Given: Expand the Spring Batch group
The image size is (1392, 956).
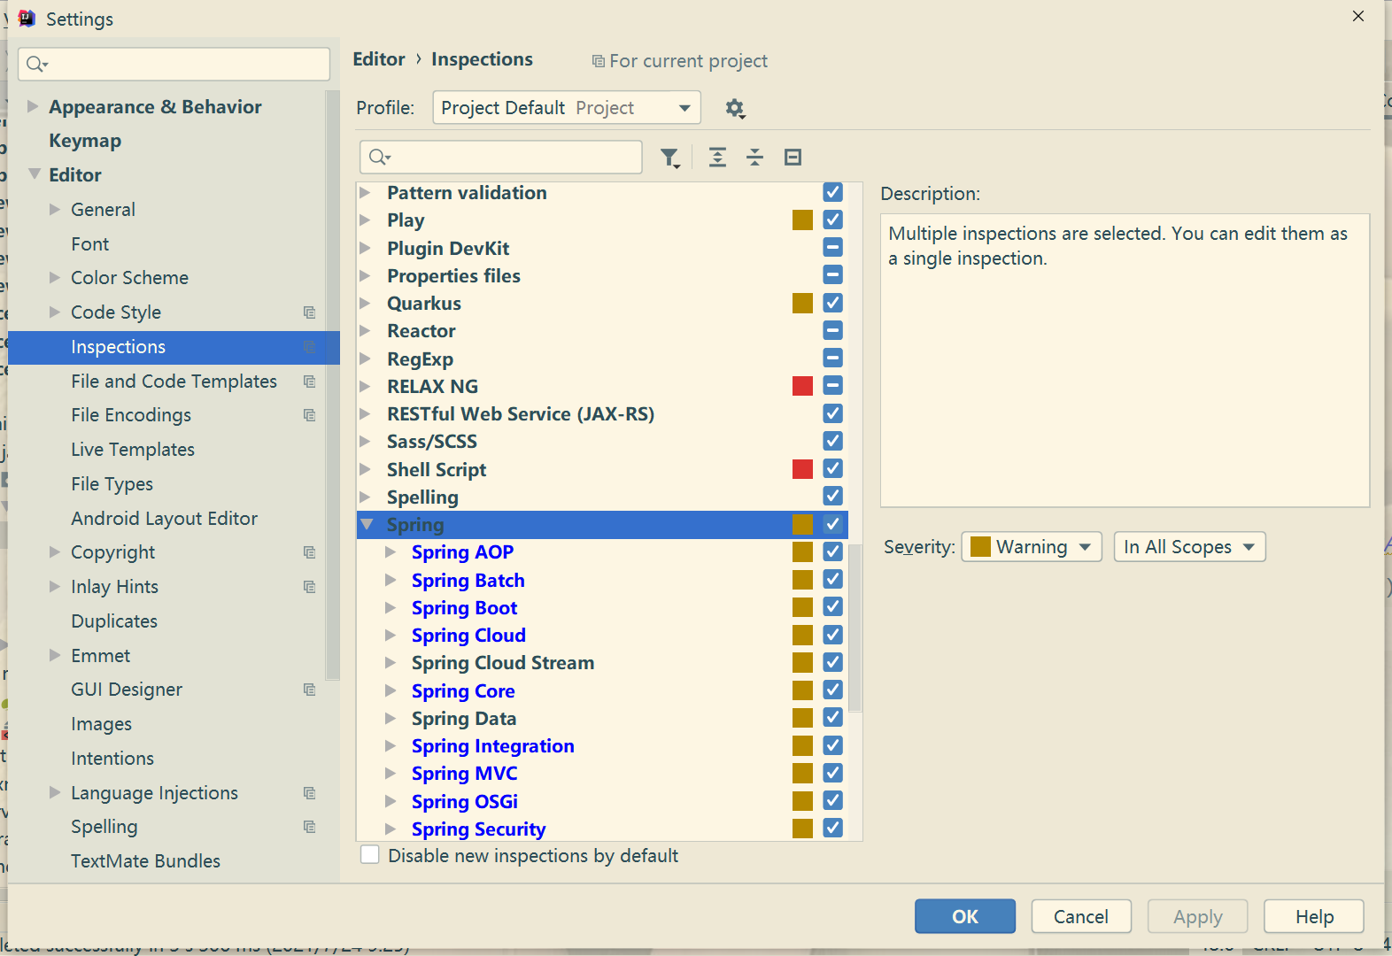Looking at the screenshot, I should click(391, 580).
